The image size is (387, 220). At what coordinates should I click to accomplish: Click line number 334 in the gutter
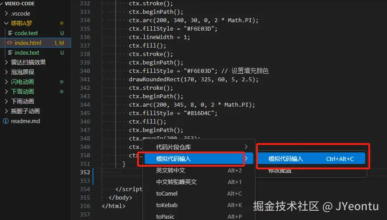click(85, 20)
